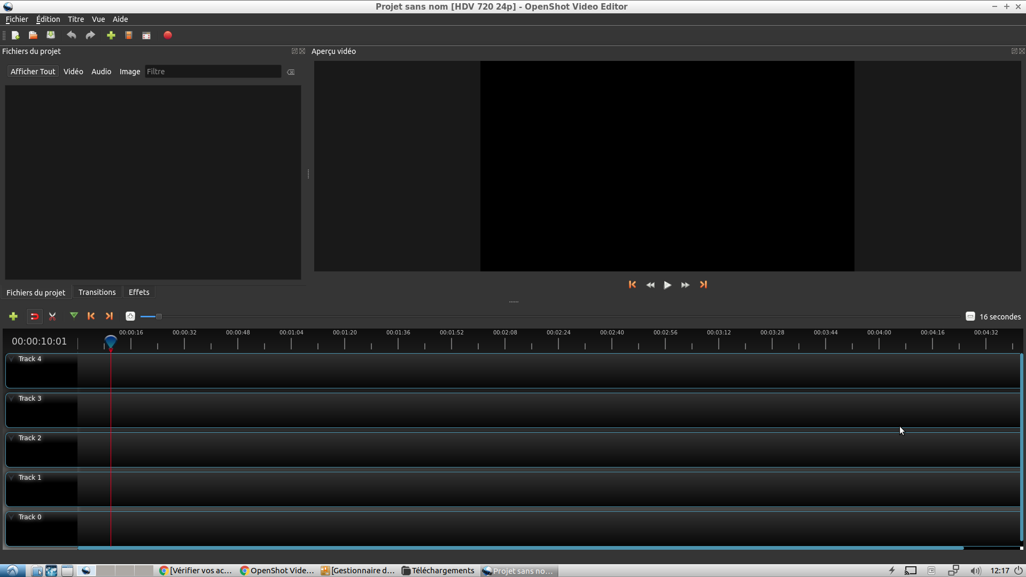
Task: Click the Redo icon in toolbar
Action: pos(90,35)
